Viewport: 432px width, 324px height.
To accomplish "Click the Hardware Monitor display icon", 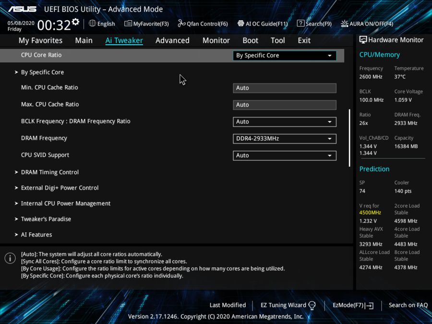I will click(363, 40).
